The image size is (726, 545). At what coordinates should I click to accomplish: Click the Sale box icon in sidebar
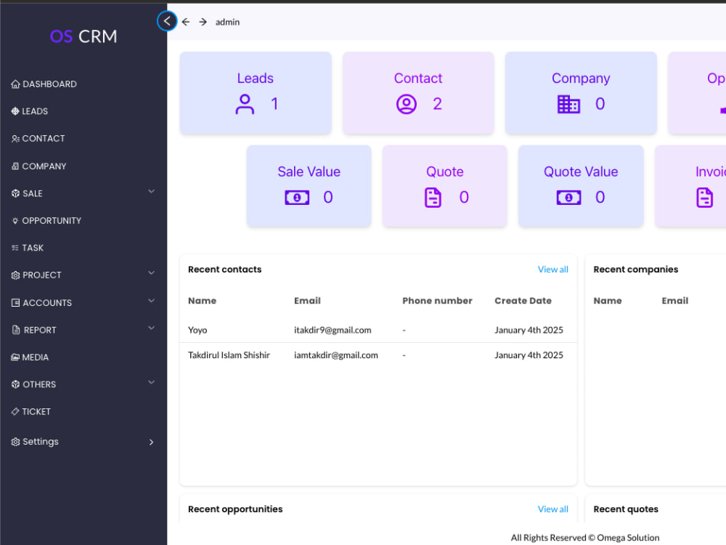(x=15, y=193)
